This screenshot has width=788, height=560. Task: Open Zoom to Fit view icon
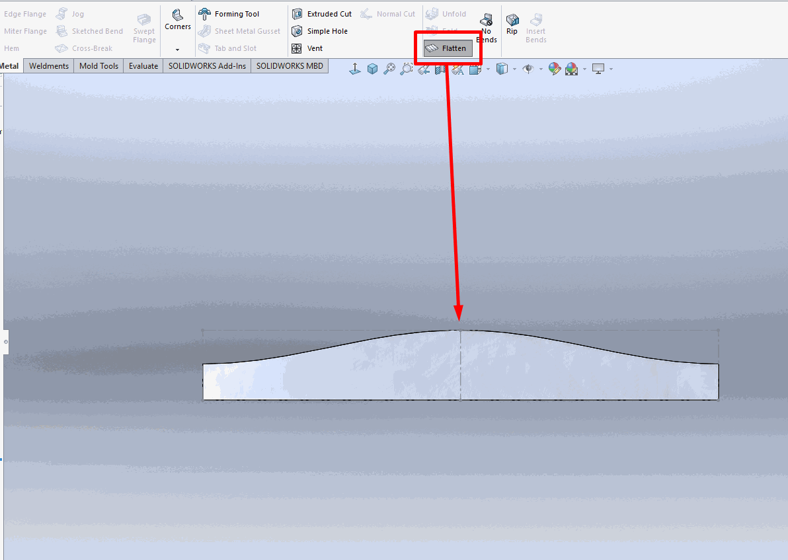[x=389, y=69]
